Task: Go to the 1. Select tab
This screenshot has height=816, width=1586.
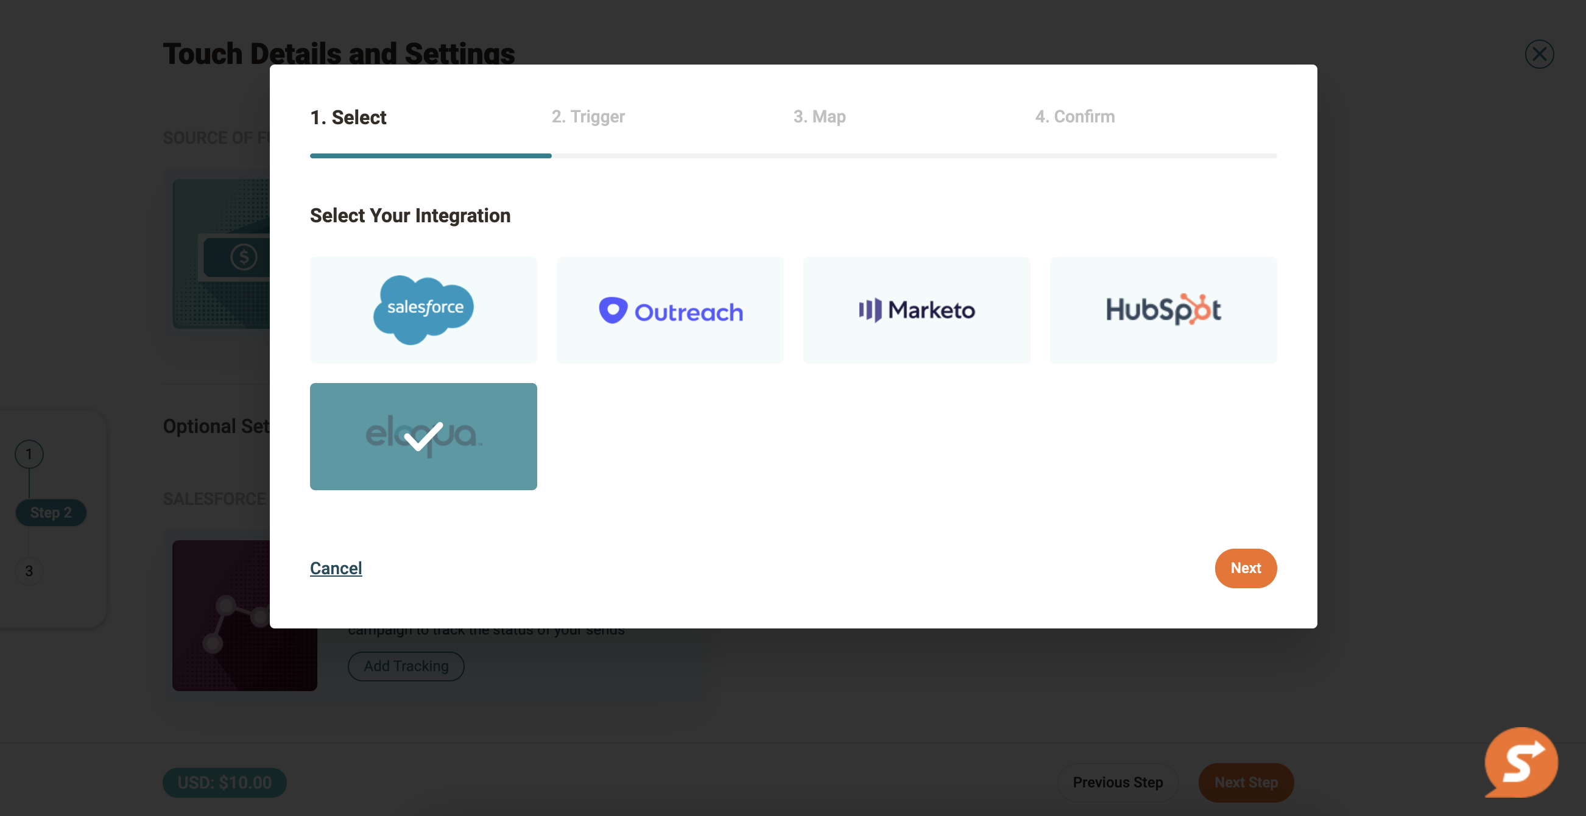Action: click(348, 117)
